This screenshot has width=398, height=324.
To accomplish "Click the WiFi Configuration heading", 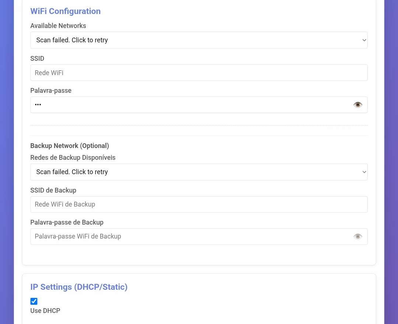I will click(65, 11).
